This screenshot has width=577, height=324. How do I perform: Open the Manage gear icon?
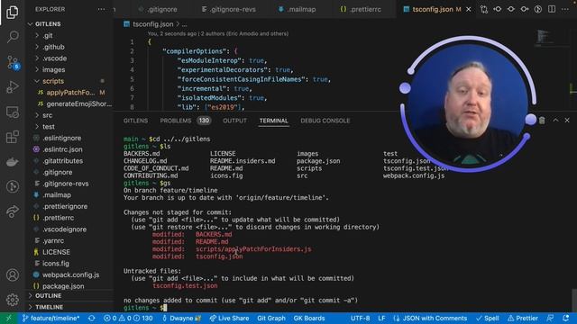pos(13,300)
